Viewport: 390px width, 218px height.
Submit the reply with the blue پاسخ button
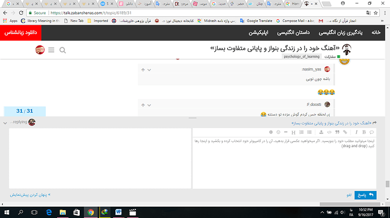[x=365, y=195]
